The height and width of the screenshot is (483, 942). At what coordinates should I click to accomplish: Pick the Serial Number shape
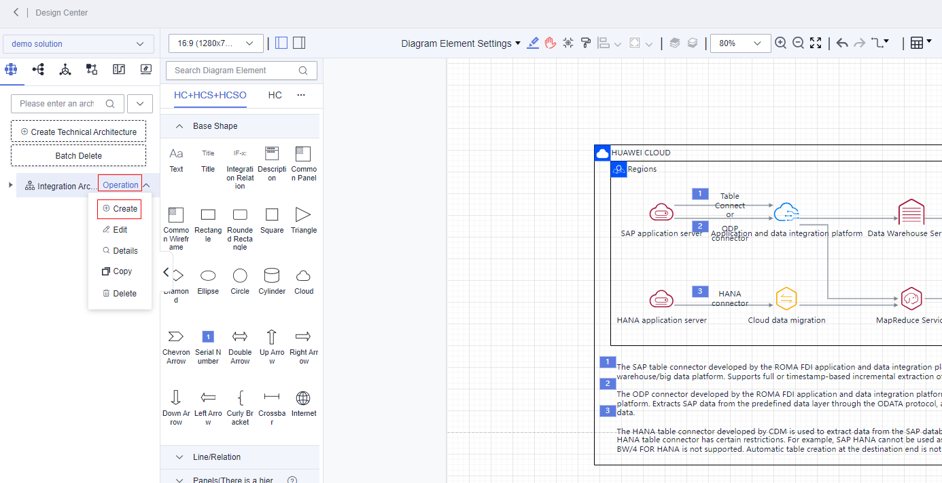tap(208, 347)
